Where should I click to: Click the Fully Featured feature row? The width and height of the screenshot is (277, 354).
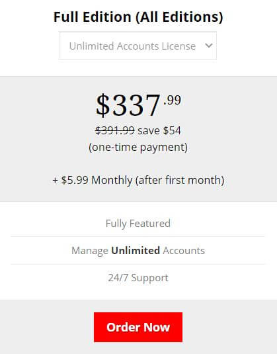138,224
